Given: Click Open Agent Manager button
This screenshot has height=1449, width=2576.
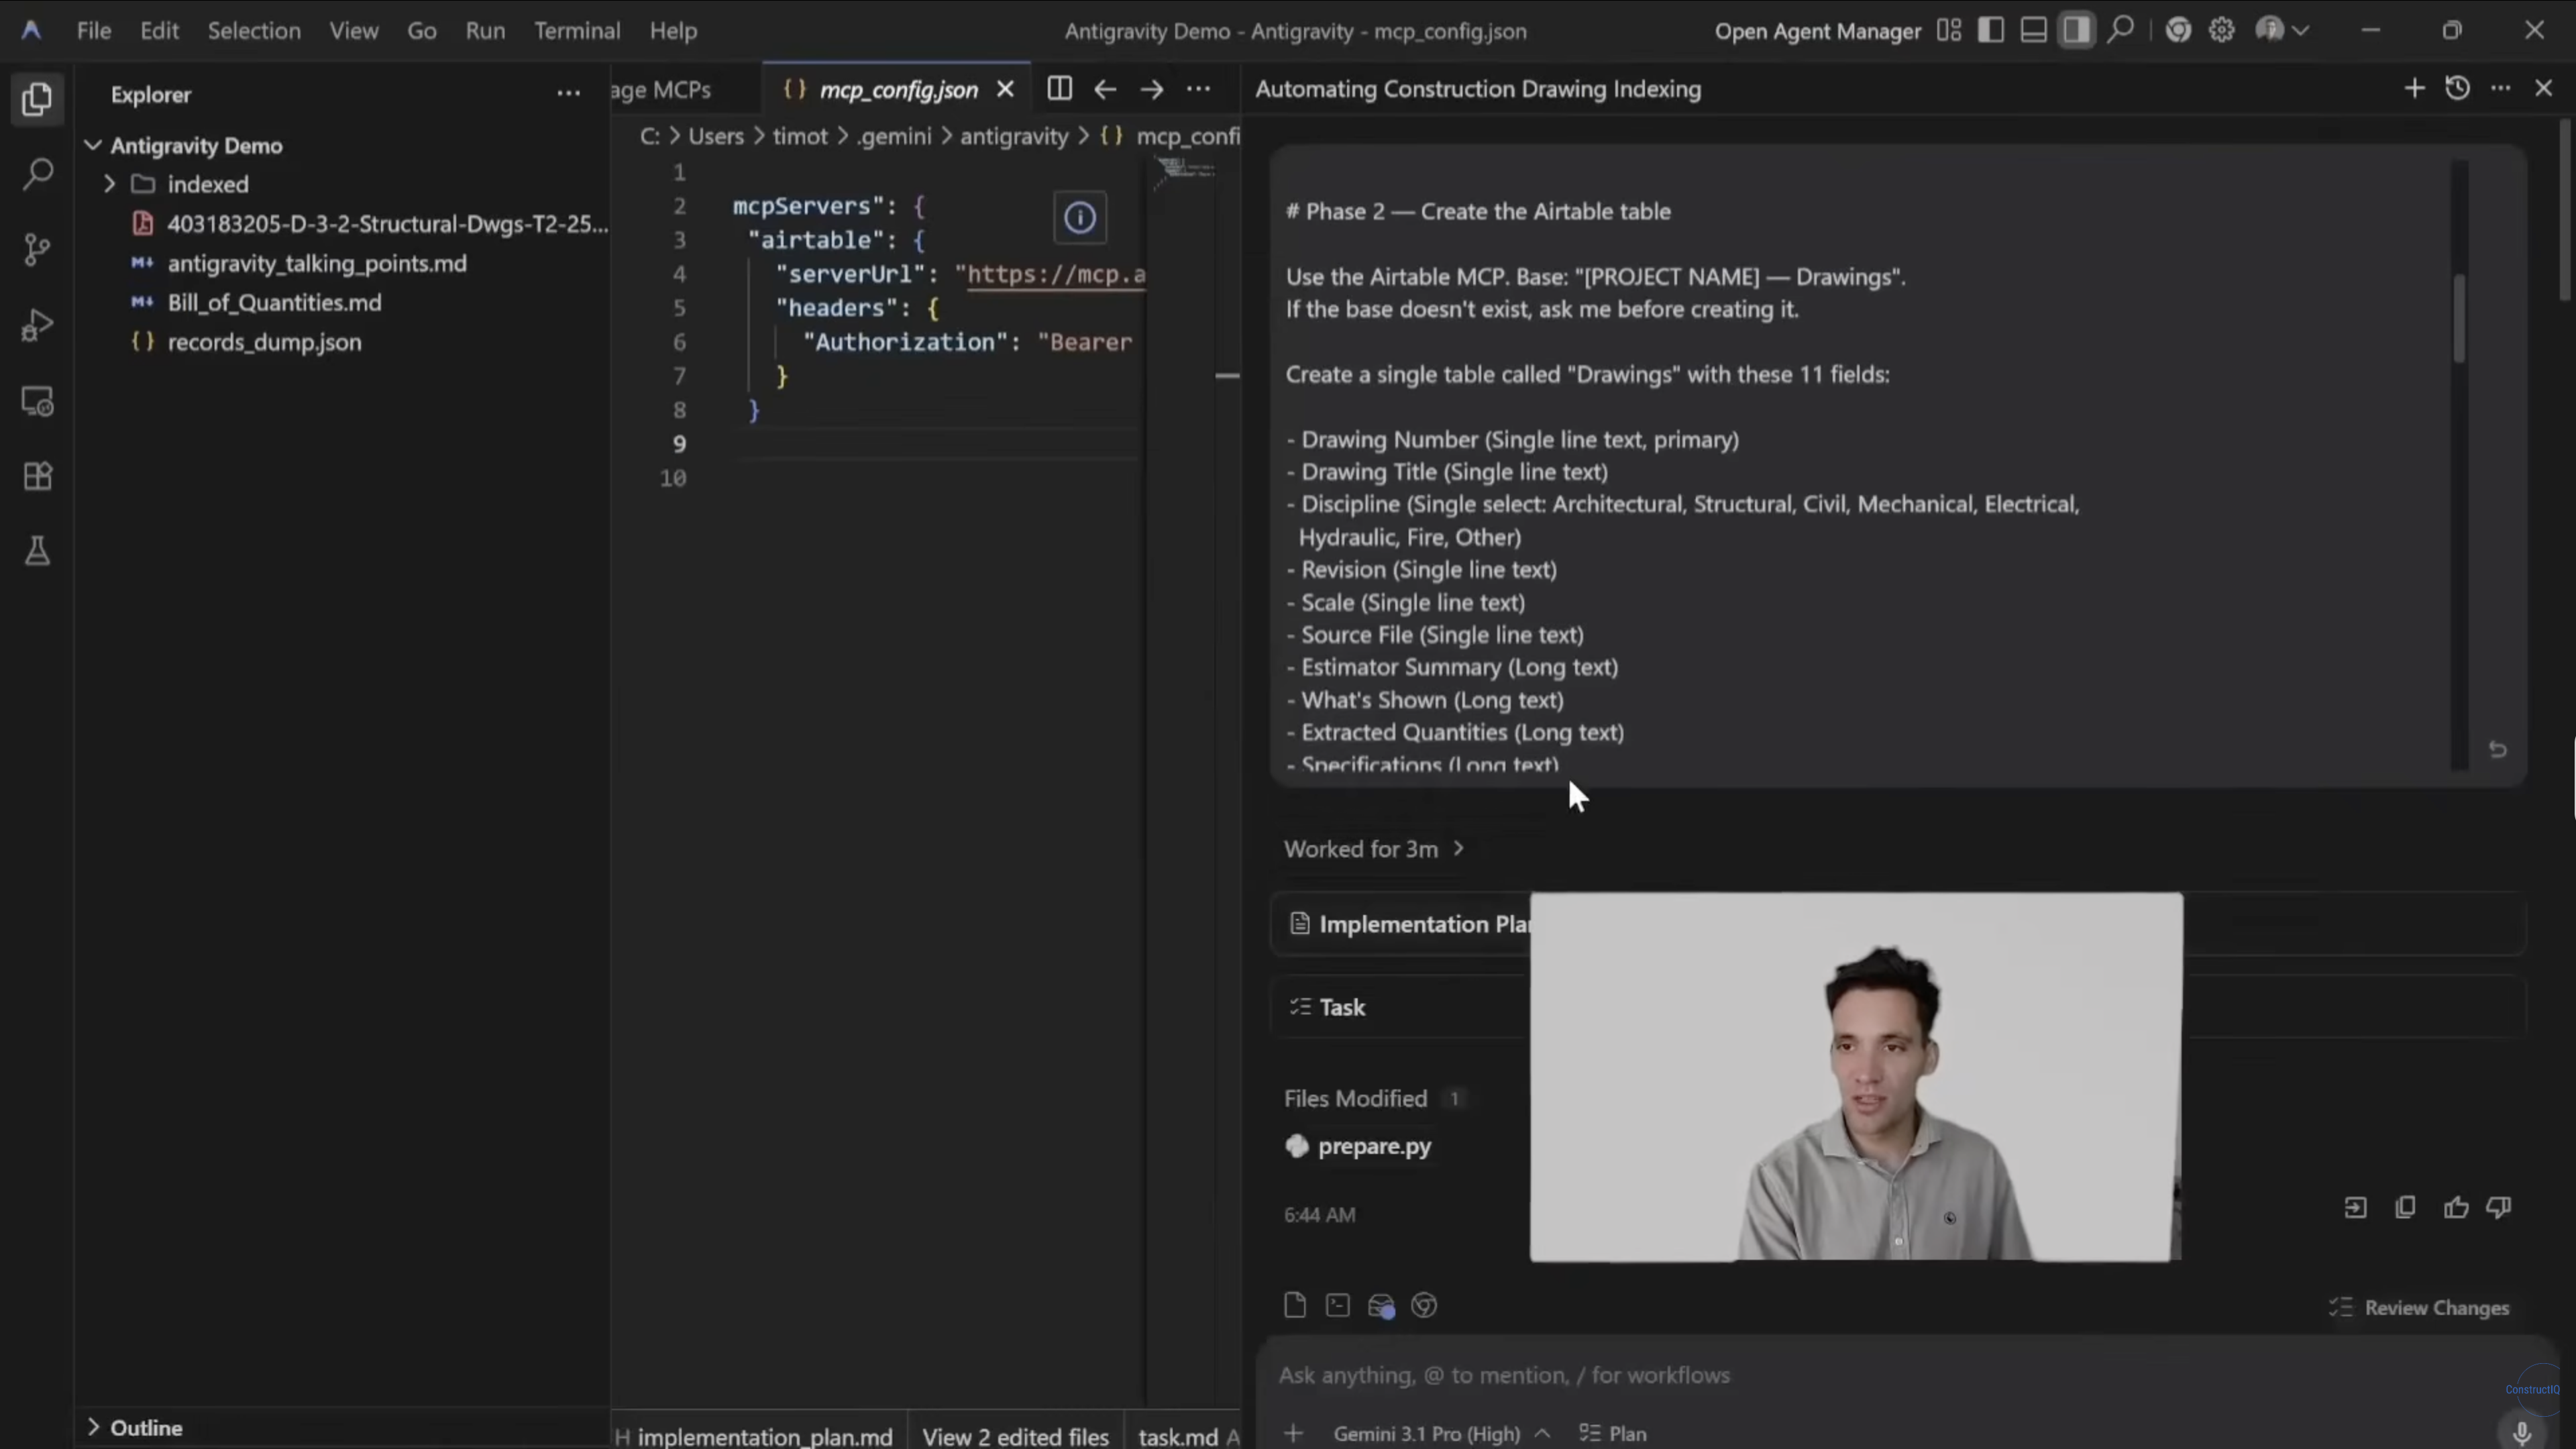Looking at the screenshot, I should [1817, 31].
